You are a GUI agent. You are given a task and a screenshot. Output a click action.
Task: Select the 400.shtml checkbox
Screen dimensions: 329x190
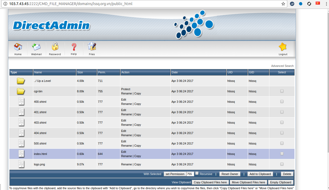[282, 101]
